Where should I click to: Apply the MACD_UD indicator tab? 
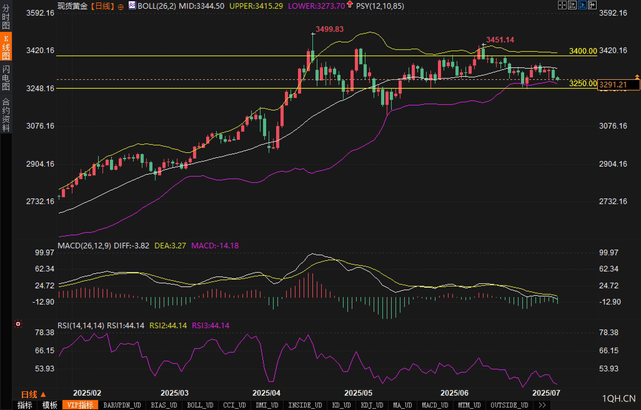point(435,405)
